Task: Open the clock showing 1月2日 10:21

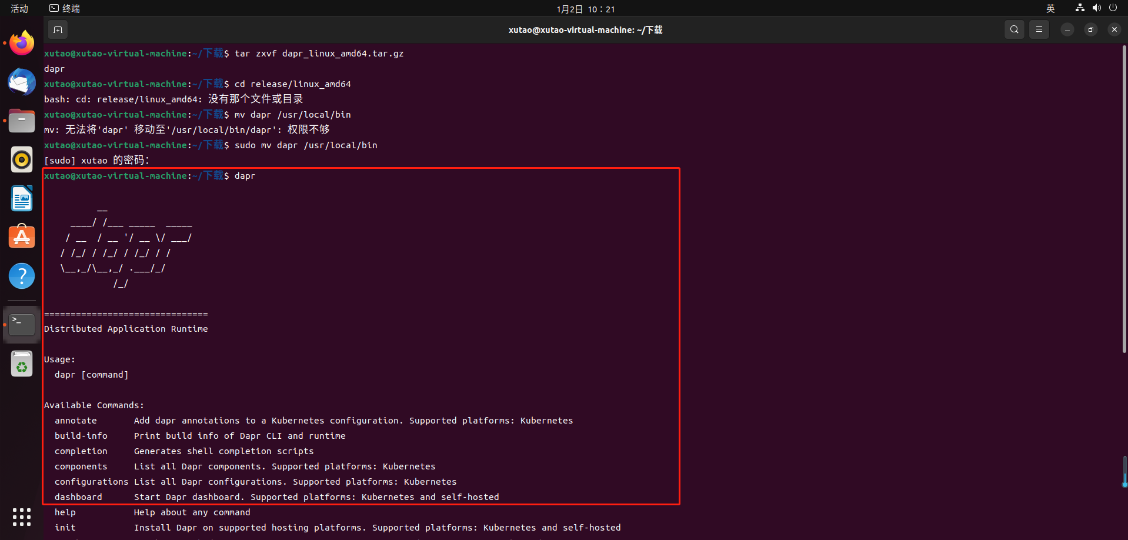Action: coord(585,9)
